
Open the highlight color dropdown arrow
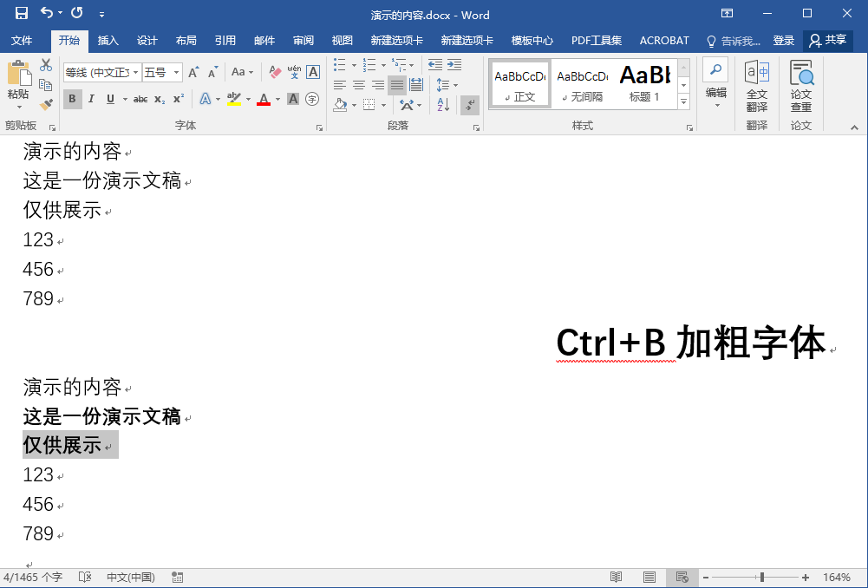point(248,100)
